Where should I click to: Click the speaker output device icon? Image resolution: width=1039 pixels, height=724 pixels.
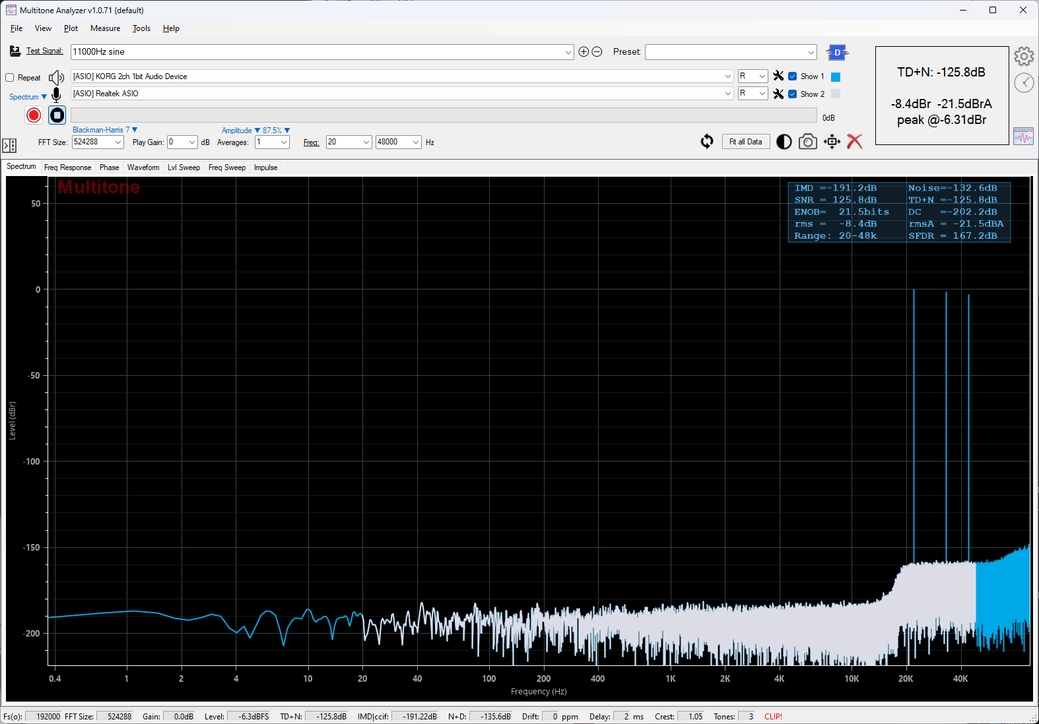click(56, 77)
